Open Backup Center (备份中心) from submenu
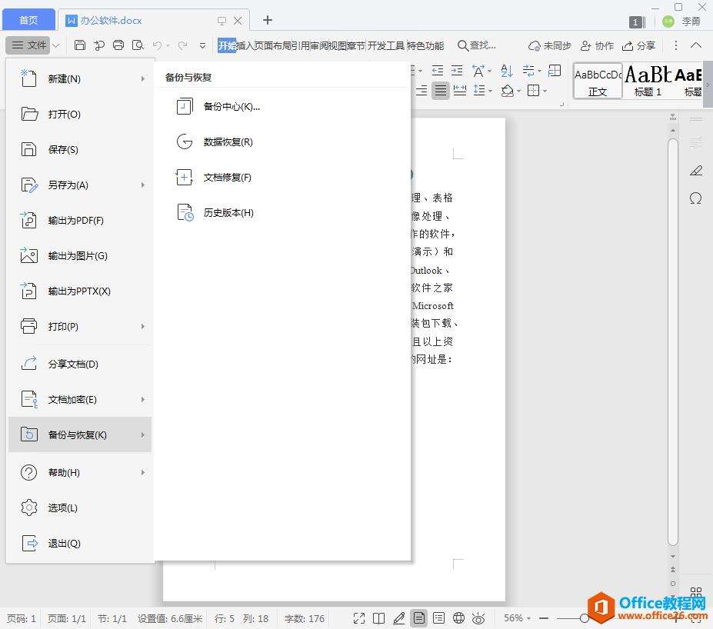 coord(231,107)
